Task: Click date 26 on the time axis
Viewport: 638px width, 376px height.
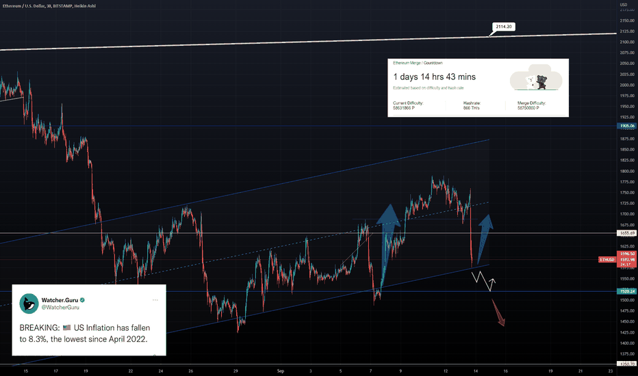Action: (191, 371)
